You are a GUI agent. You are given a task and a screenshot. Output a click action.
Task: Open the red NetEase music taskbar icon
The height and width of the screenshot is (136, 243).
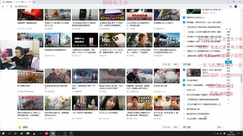click(x=47, y=133)
